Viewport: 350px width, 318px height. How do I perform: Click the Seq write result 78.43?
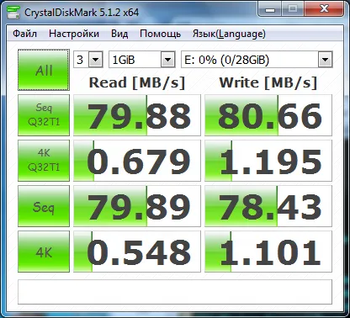tap(268, 206)
